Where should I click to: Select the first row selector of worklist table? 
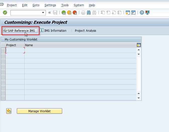coord(3,50)
